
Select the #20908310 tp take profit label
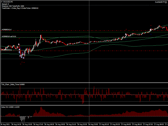[x=7, y=50]
